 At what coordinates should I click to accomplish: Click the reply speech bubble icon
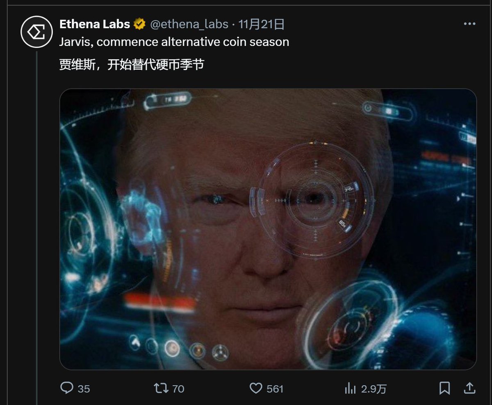66,388
